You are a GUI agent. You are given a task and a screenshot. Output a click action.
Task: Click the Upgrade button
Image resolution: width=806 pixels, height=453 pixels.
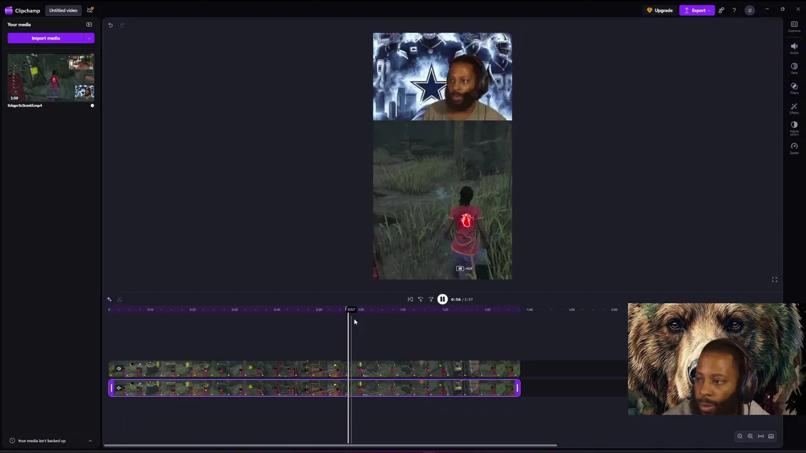659,10
